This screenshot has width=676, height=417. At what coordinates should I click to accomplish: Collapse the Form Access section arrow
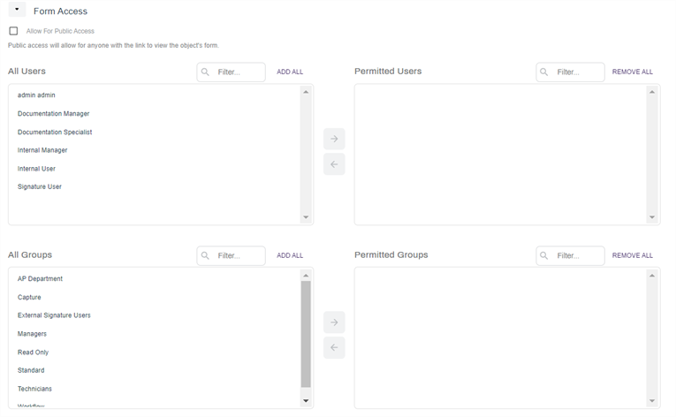(x=17, y=10)
